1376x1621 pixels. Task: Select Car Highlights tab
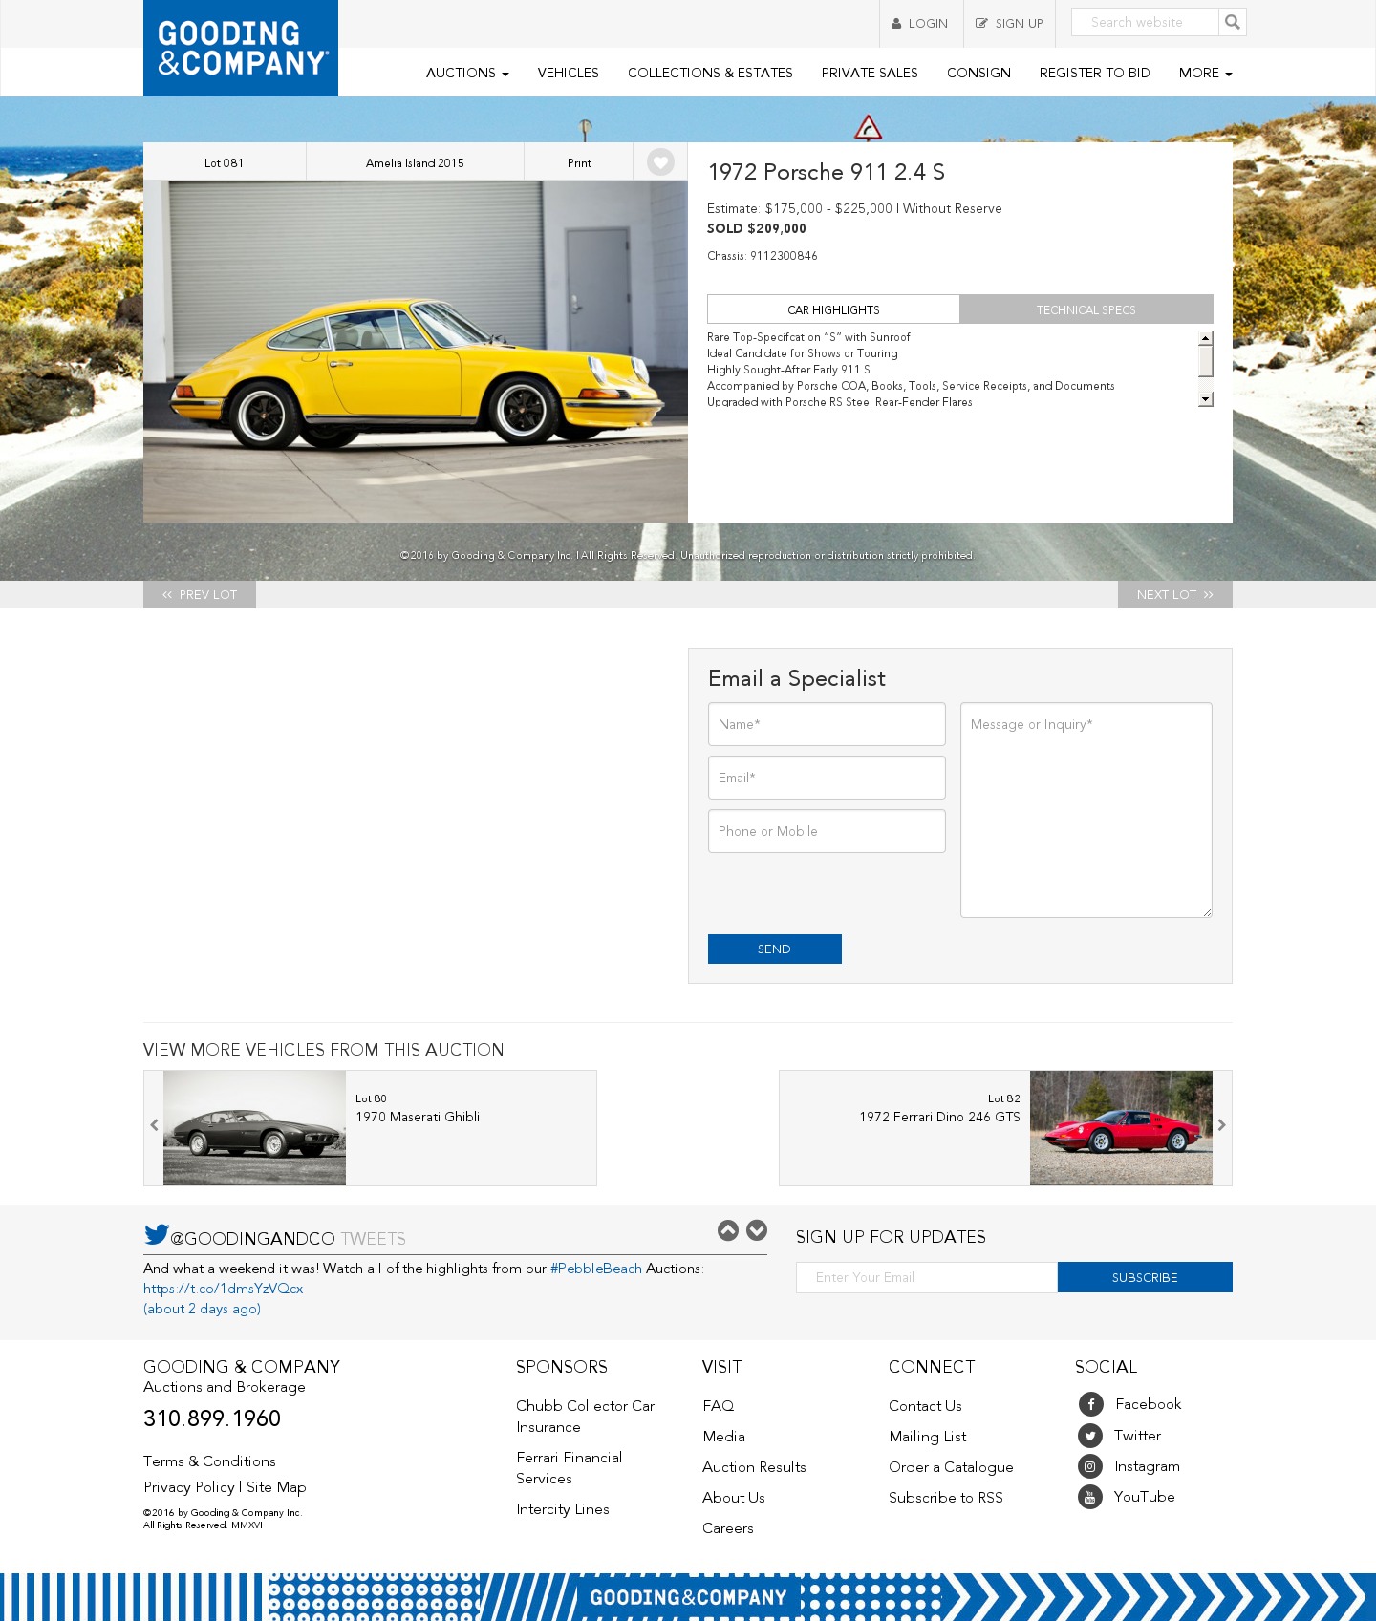click(x=833, y=309)
